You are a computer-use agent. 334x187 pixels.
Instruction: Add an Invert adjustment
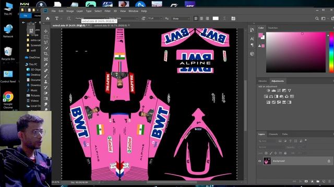[268, 102]
